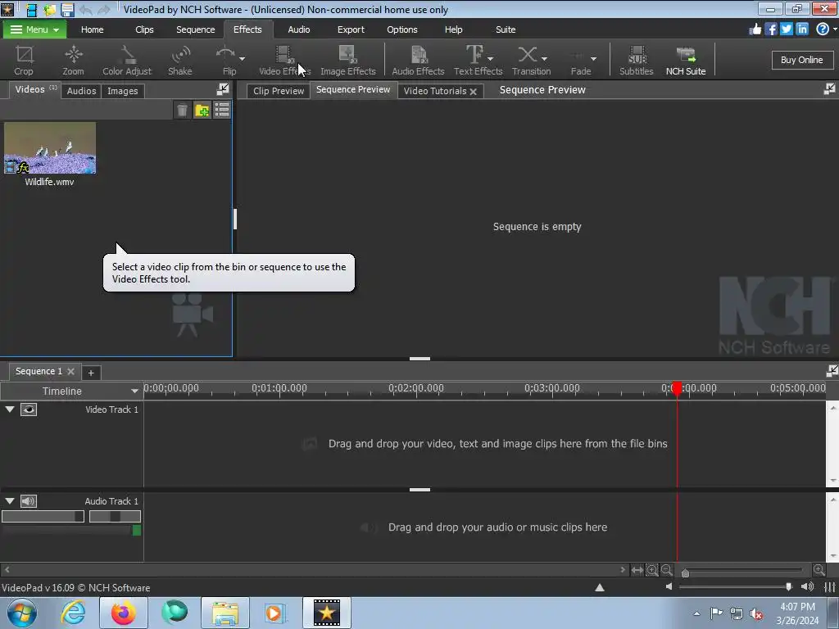Open the Audio ribbon tab

[298, 29]
